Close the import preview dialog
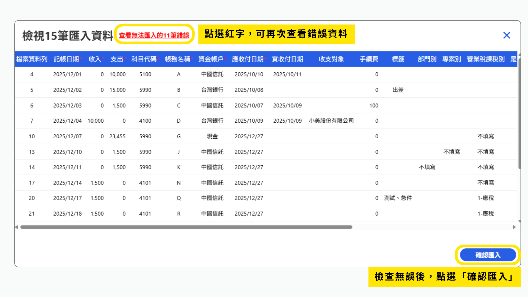Viewport: 528px width, 297px height. coord(507,35)
